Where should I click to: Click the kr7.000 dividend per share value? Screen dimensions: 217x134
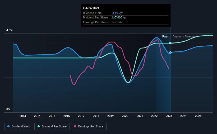[x=117, y=18]
